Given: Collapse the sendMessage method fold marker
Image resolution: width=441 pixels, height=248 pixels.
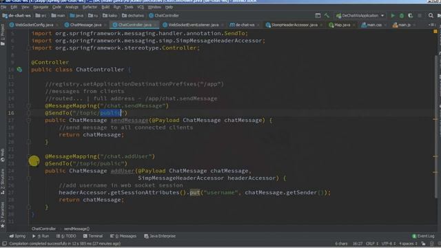Looking at the screenshot, I should [29, 121].
